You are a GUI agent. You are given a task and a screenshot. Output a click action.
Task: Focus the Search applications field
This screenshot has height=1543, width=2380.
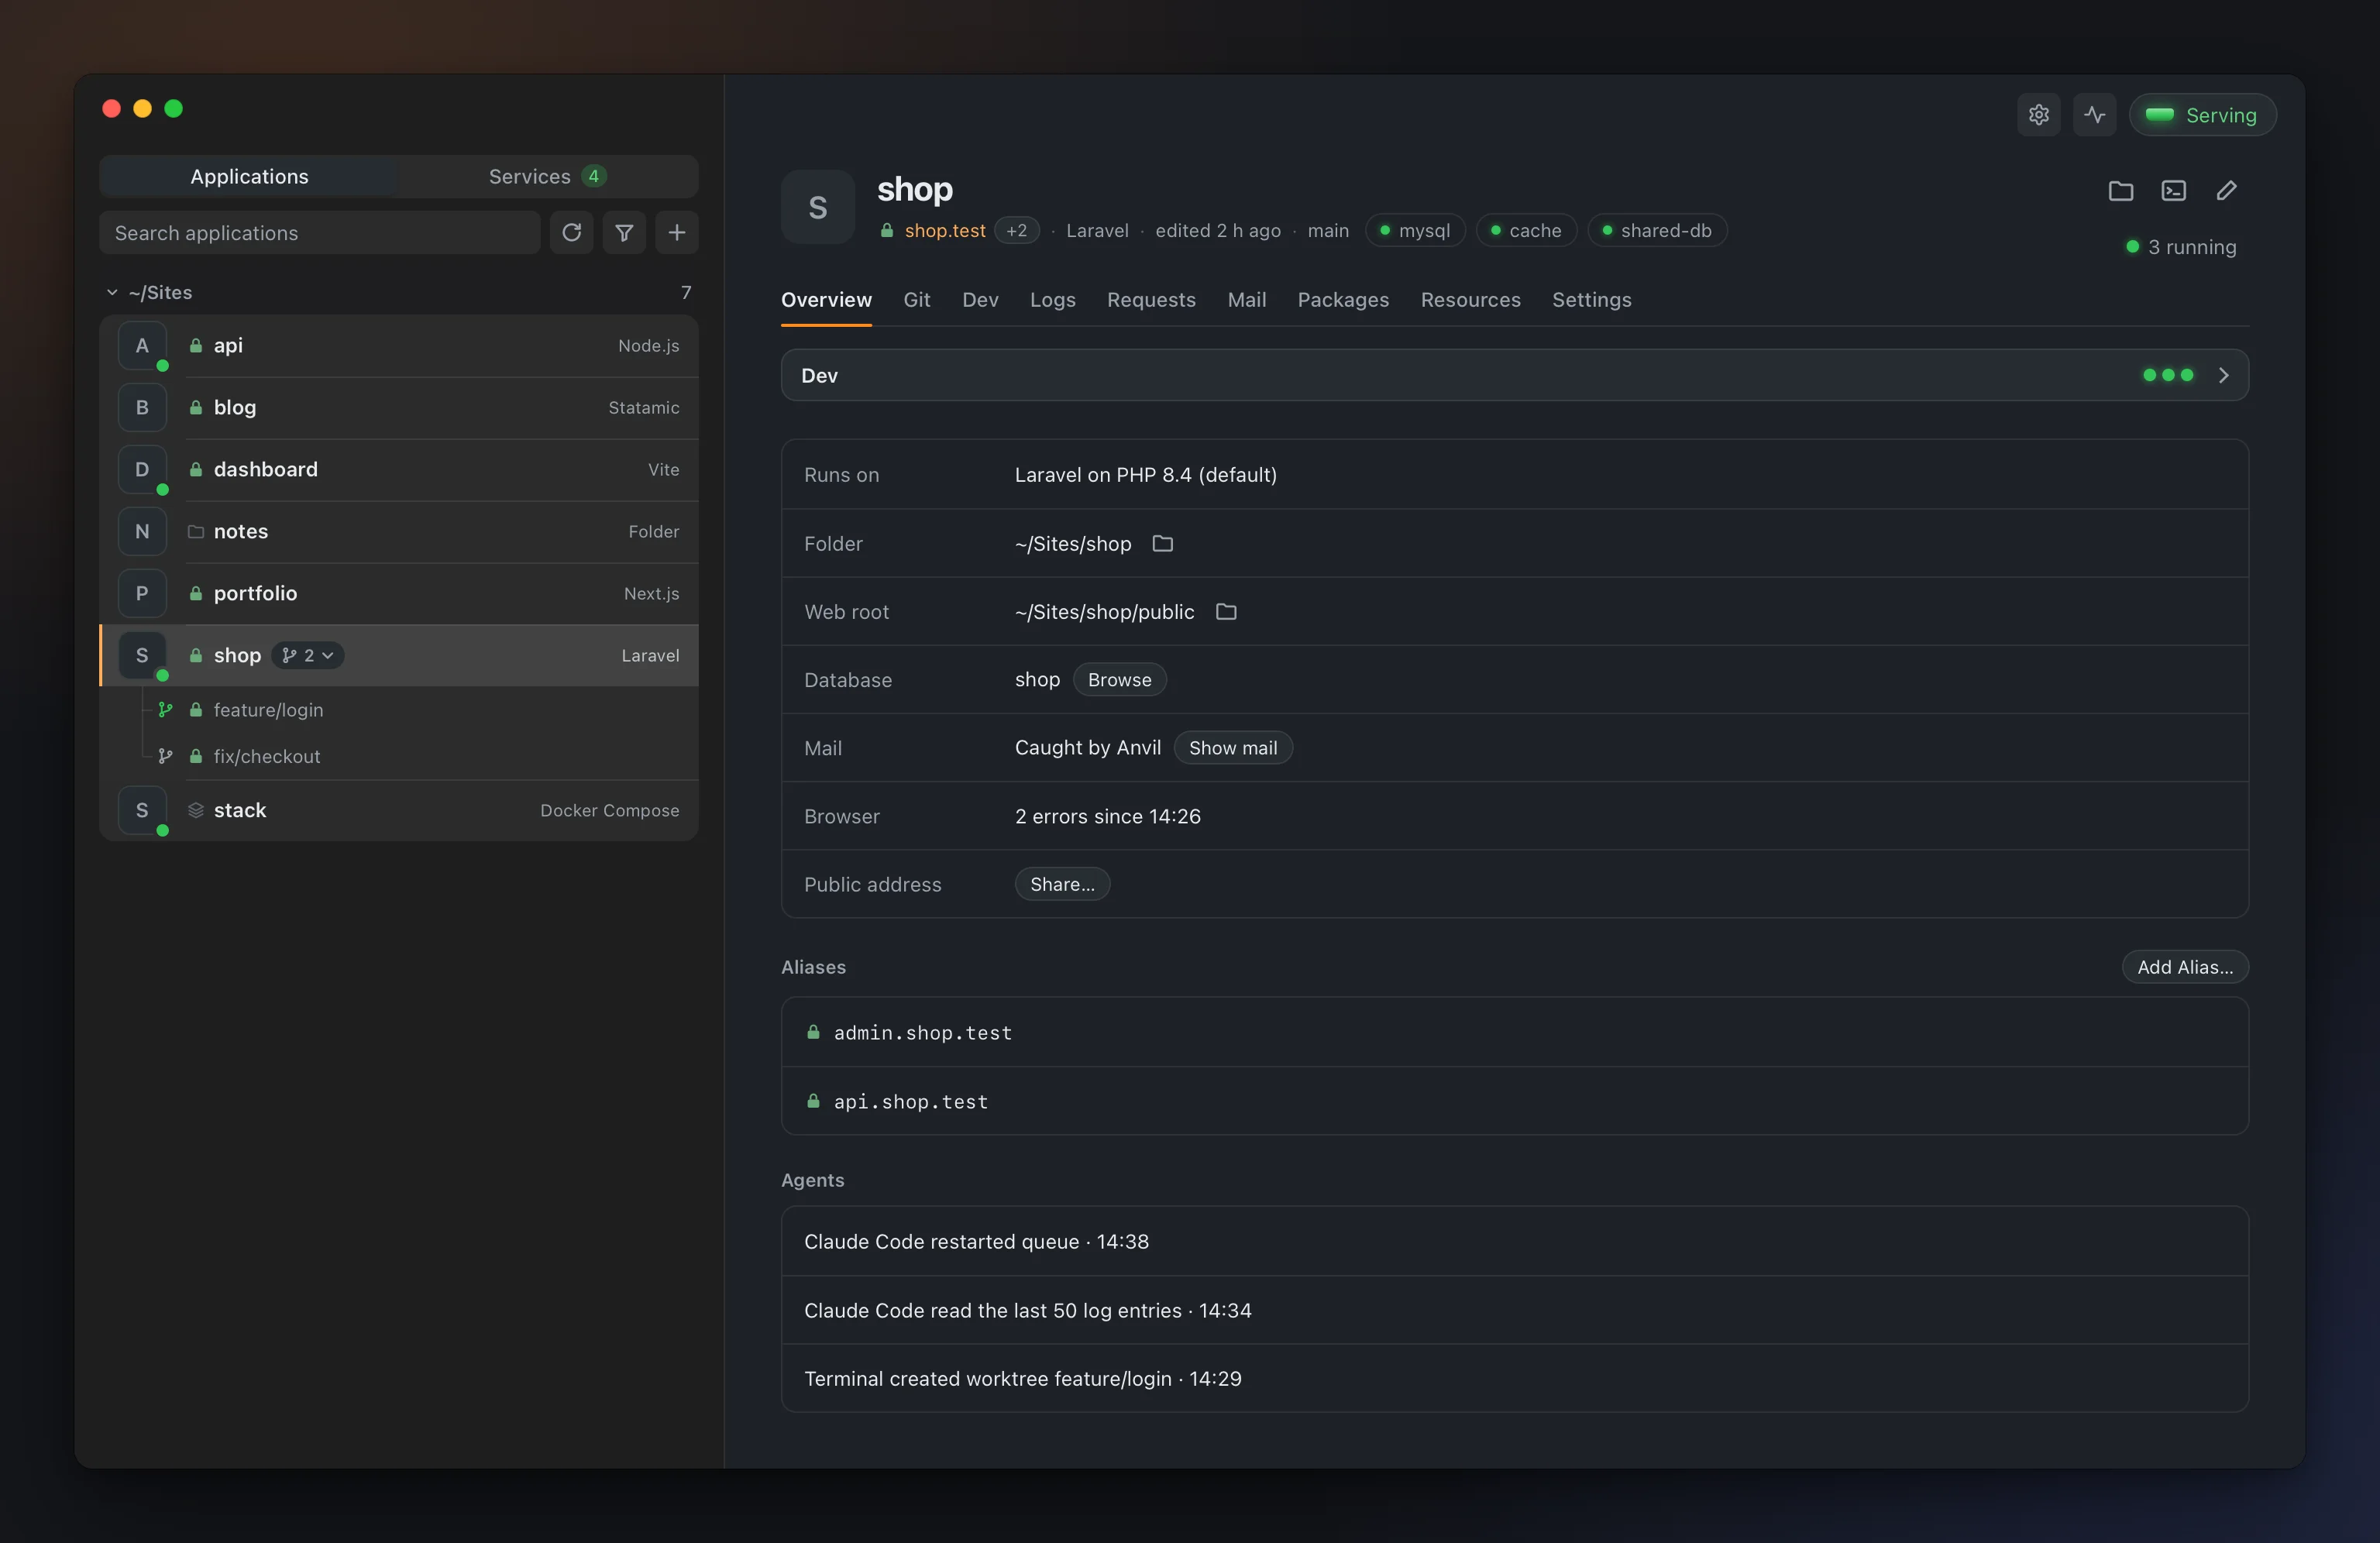pos(320,233)
